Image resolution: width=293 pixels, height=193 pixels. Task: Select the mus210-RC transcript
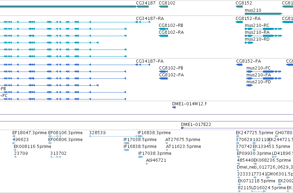[x=263, y=29]
